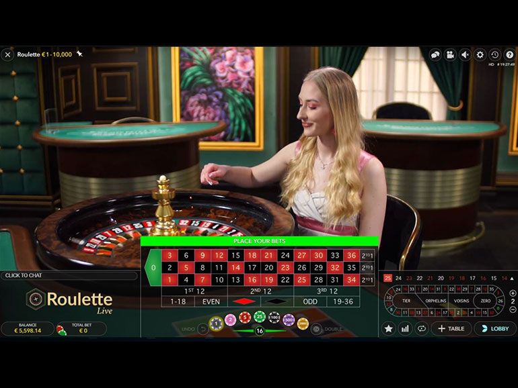Choose the green 25 chip
518x388 pixels.
click(x=260, y=317)
